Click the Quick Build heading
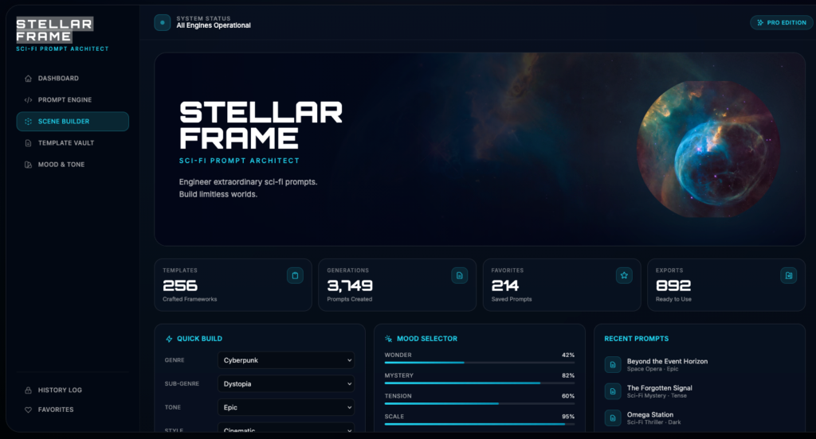 [x=199, y=339]
